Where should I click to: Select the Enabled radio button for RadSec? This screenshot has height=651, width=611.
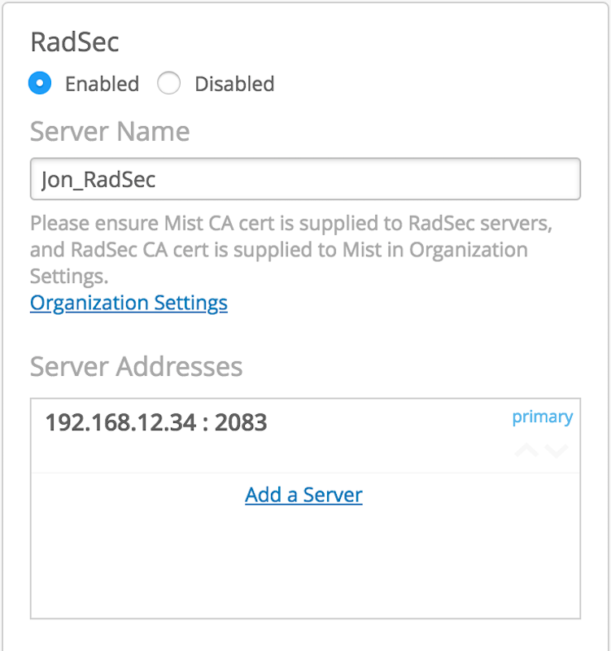[40, 83]
